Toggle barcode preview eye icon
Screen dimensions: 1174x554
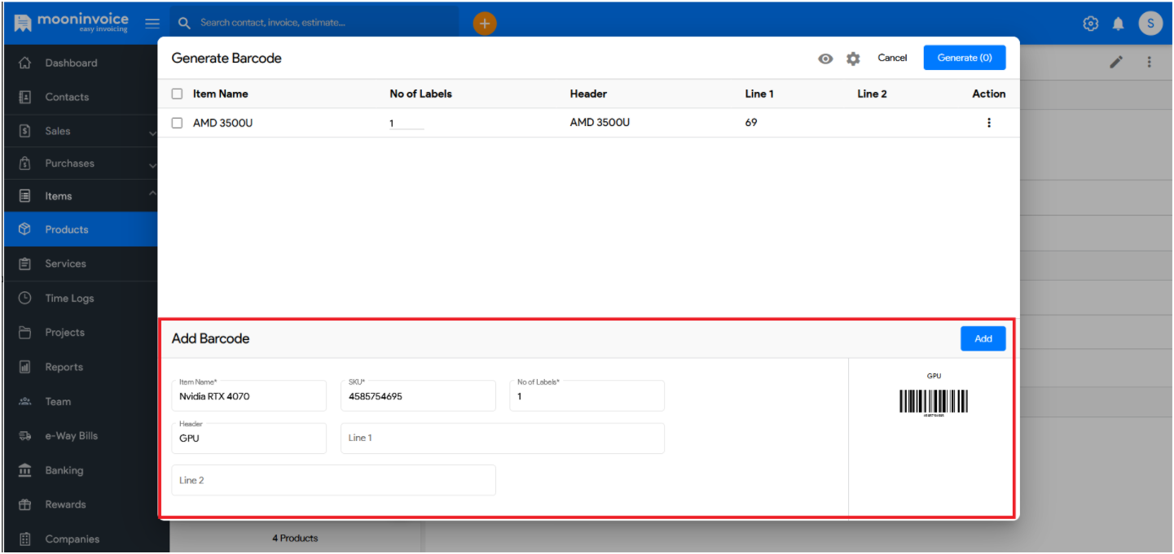coord(826,59)
